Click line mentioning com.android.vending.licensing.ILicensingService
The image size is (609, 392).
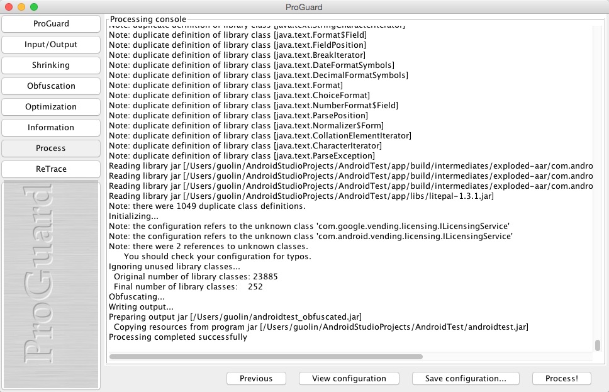point(311,236)
